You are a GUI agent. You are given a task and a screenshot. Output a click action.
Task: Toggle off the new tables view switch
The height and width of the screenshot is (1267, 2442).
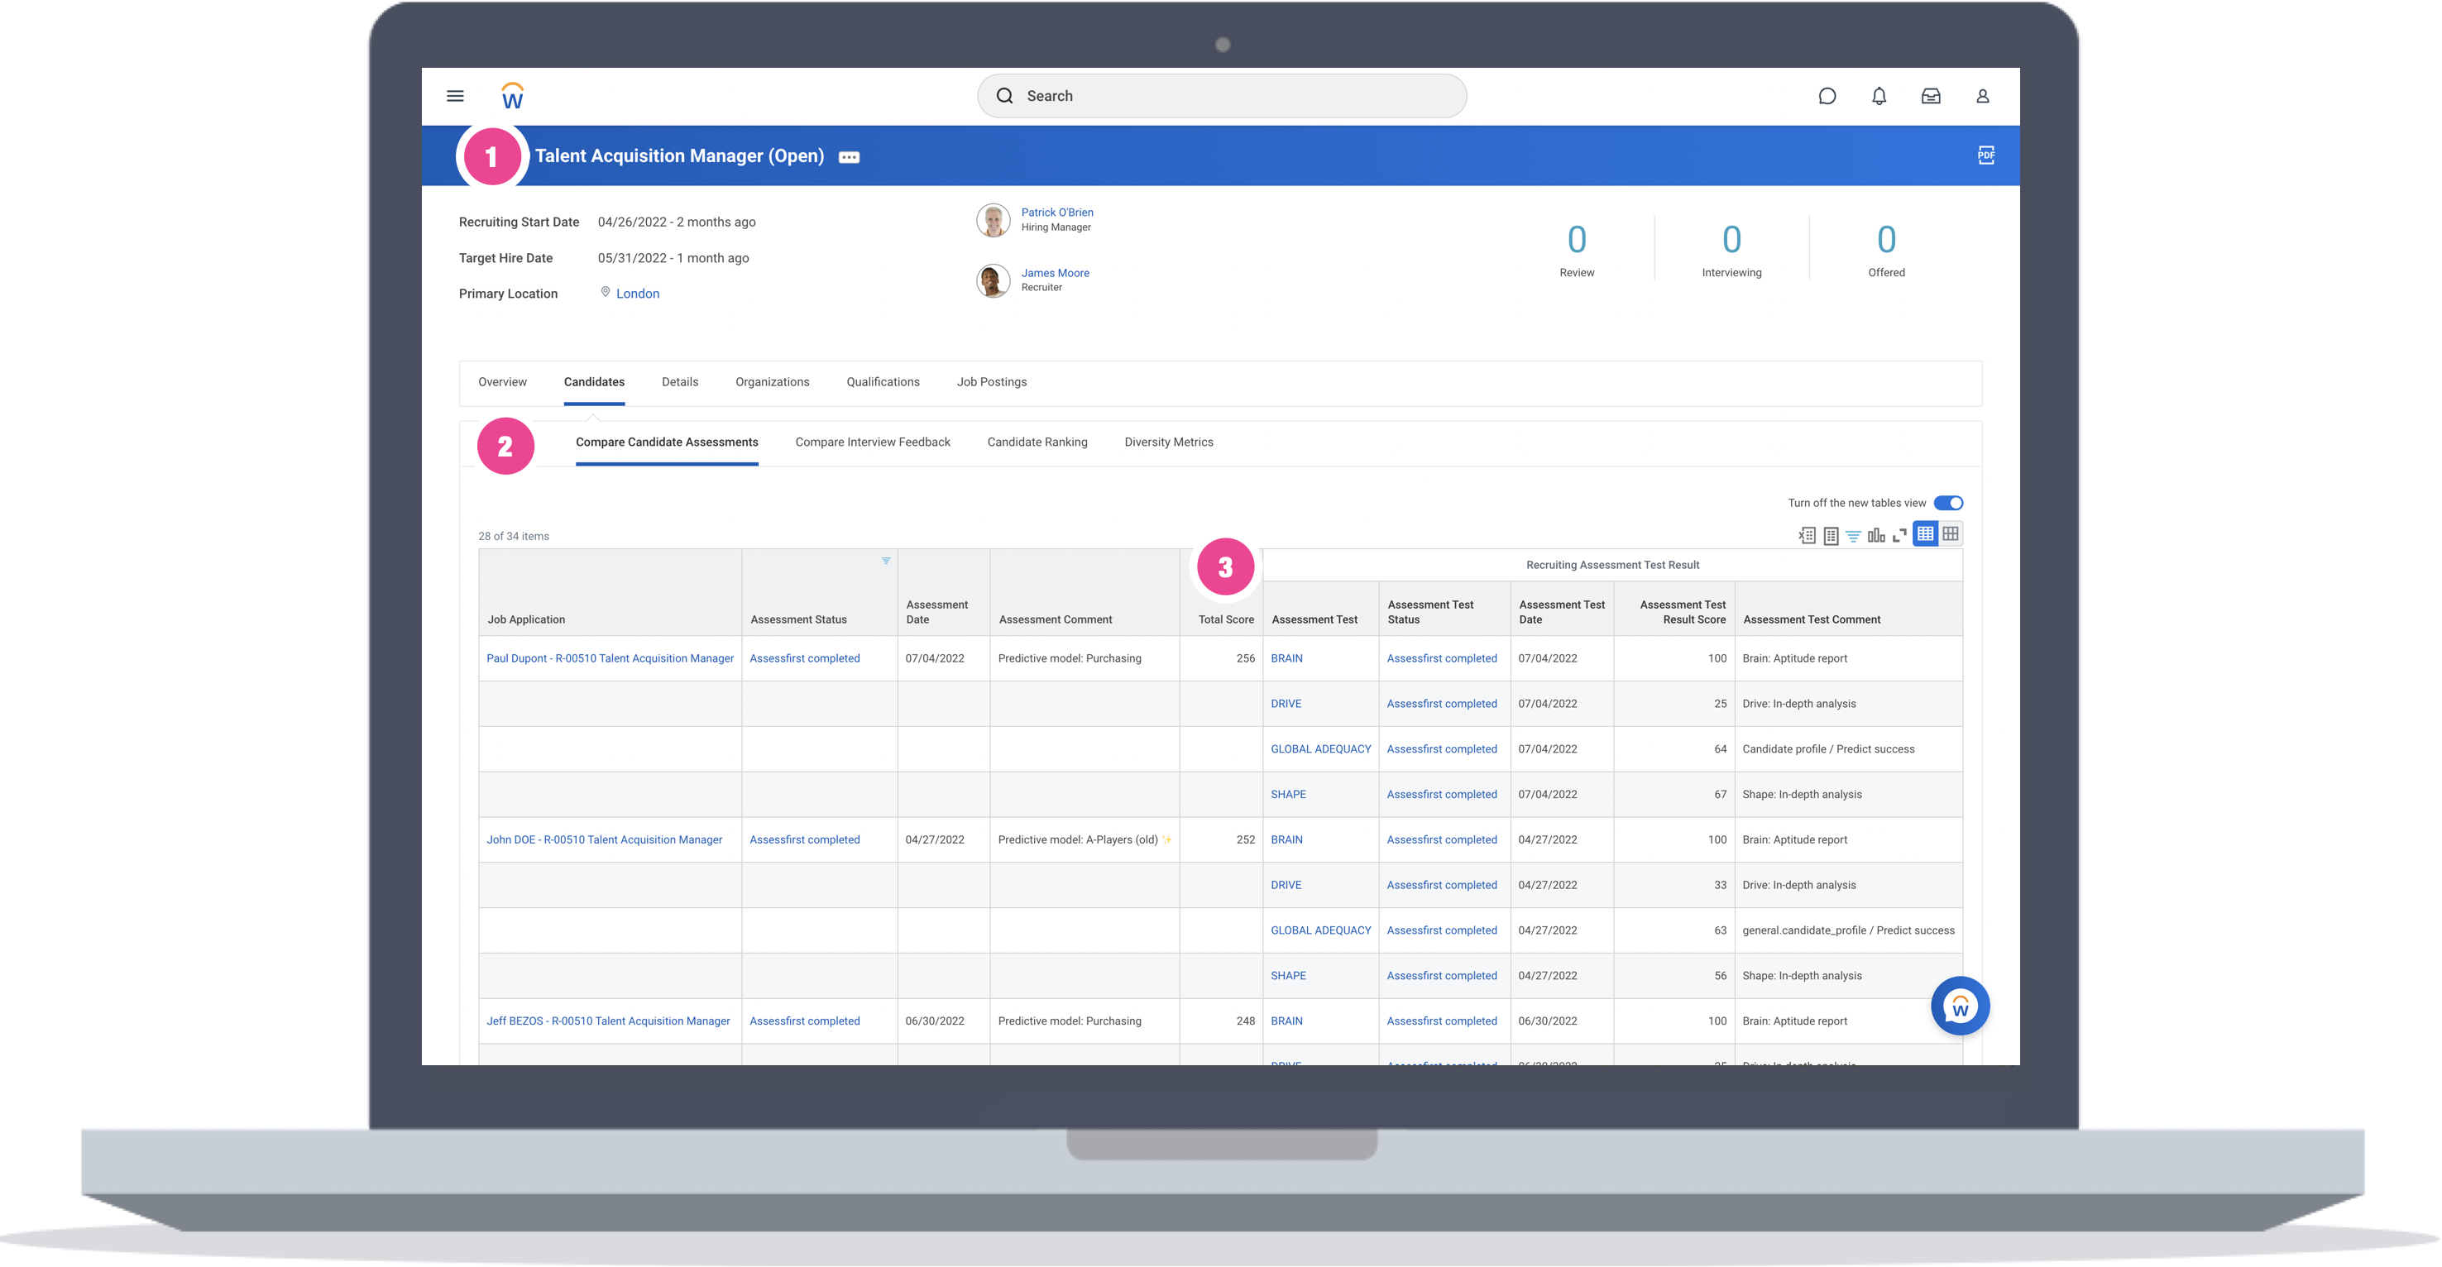1948,503
